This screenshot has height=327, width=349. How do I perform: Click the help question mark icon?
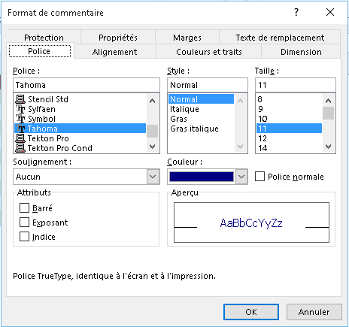pos(296,12)
